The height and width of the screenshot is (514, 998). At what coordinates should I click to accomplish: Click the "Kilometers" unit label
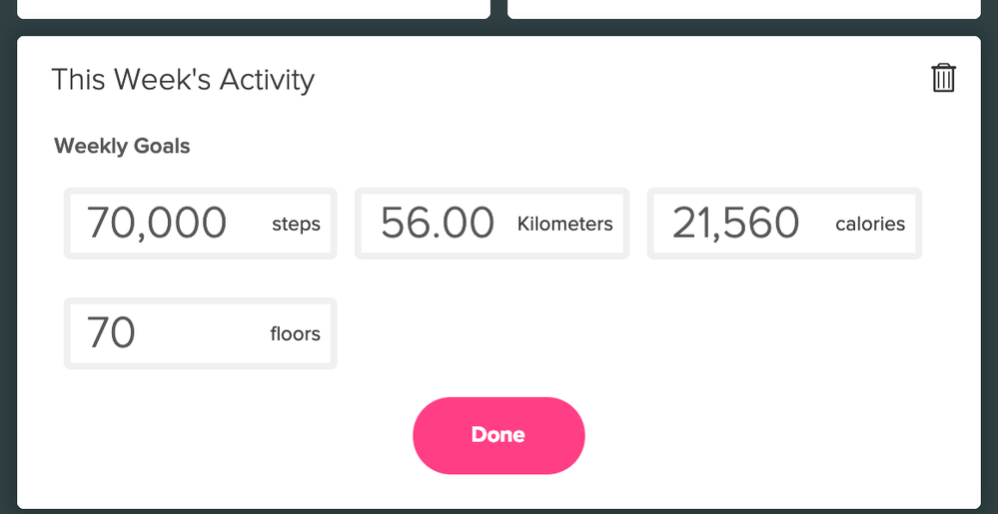tap(564, 225)
